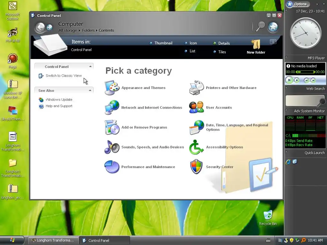Play in the MP3 Player
The image size is (327, 245).
[x=289, y=80]
